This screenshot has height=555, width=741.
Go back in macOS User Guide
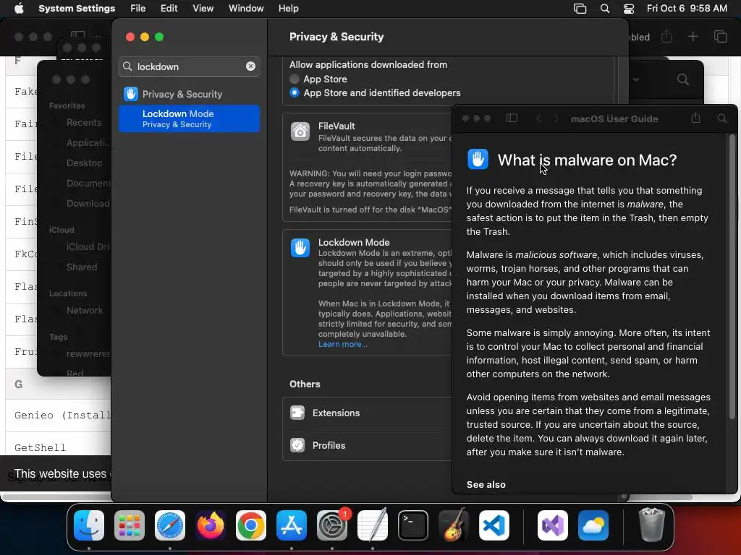click(x=538, y=119)
